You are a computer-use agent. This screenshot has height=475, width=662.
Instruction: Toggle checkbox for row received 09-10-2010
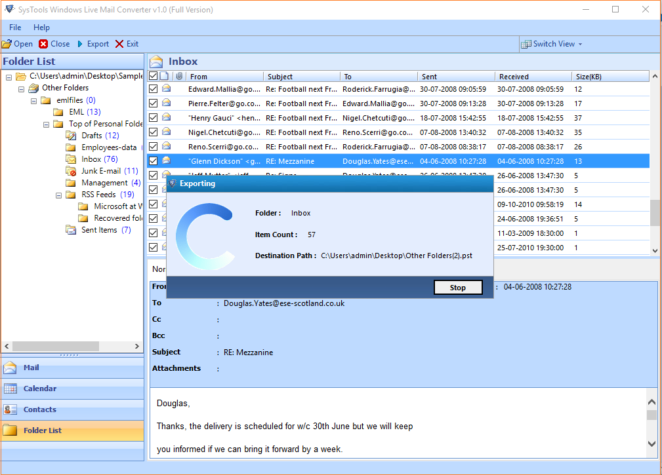[154, 204]
